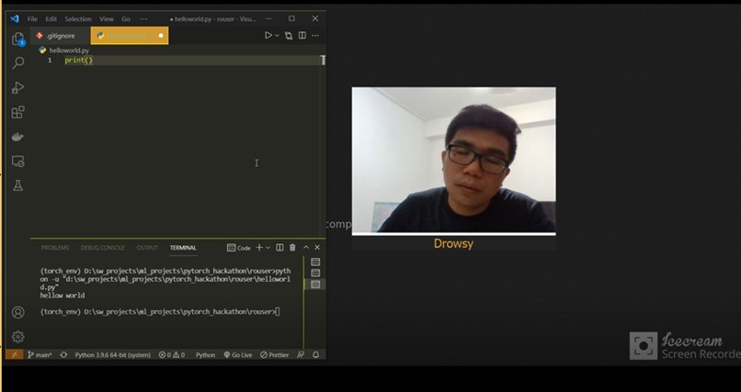Open the Accounts icon in activity bar
This screenshot has height=392, width=741.
18,312
